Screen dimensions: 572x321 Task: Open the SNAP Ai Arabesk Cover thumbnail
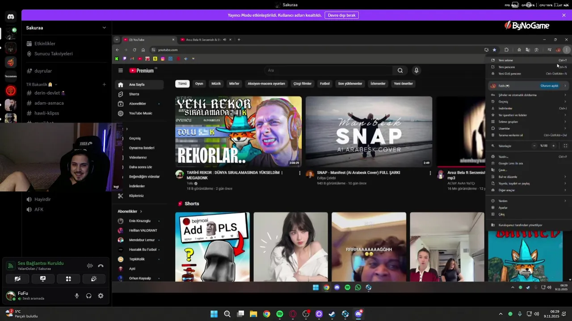point(369,132)
